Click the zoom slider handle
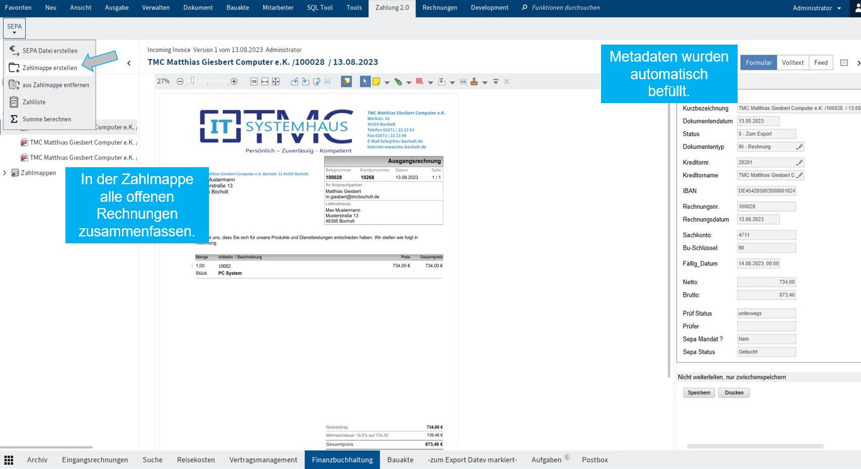This screenshot has width=861, height=469. [193, 80]
